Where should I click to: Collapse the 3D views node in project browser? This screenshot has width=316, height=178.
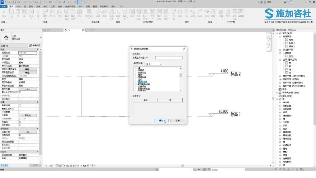click(280, 53)
